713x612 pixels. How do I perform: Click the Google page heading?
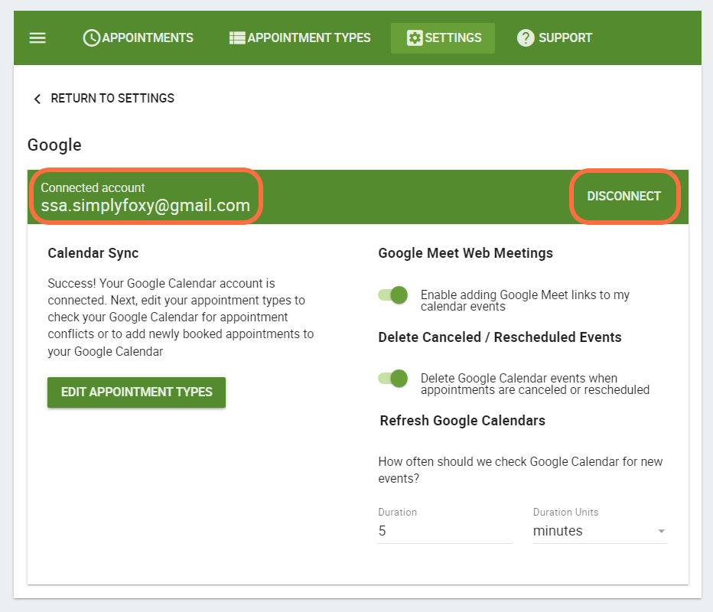point(54,145)
